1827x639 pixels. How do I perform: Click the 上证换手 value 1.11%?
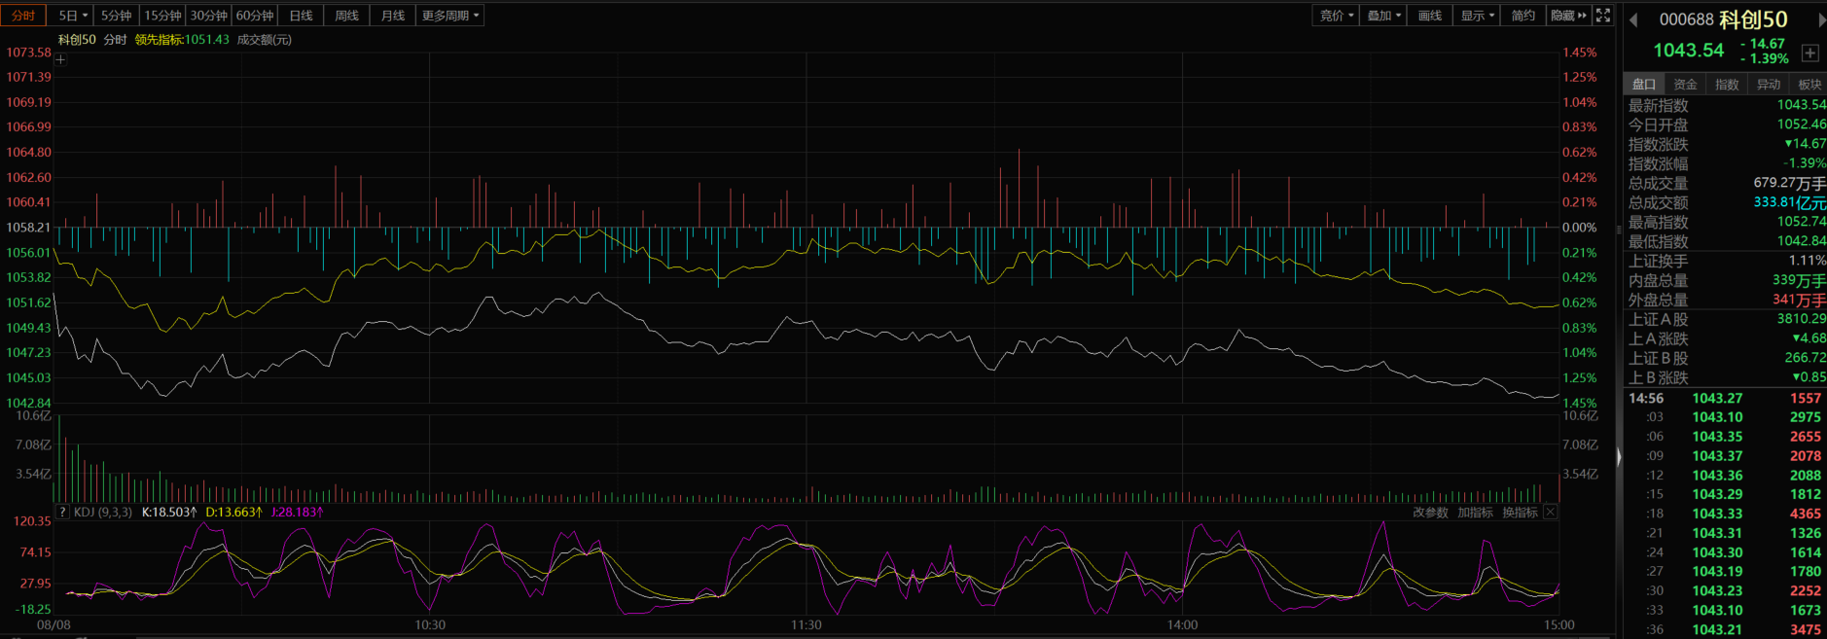[1808, 261]
